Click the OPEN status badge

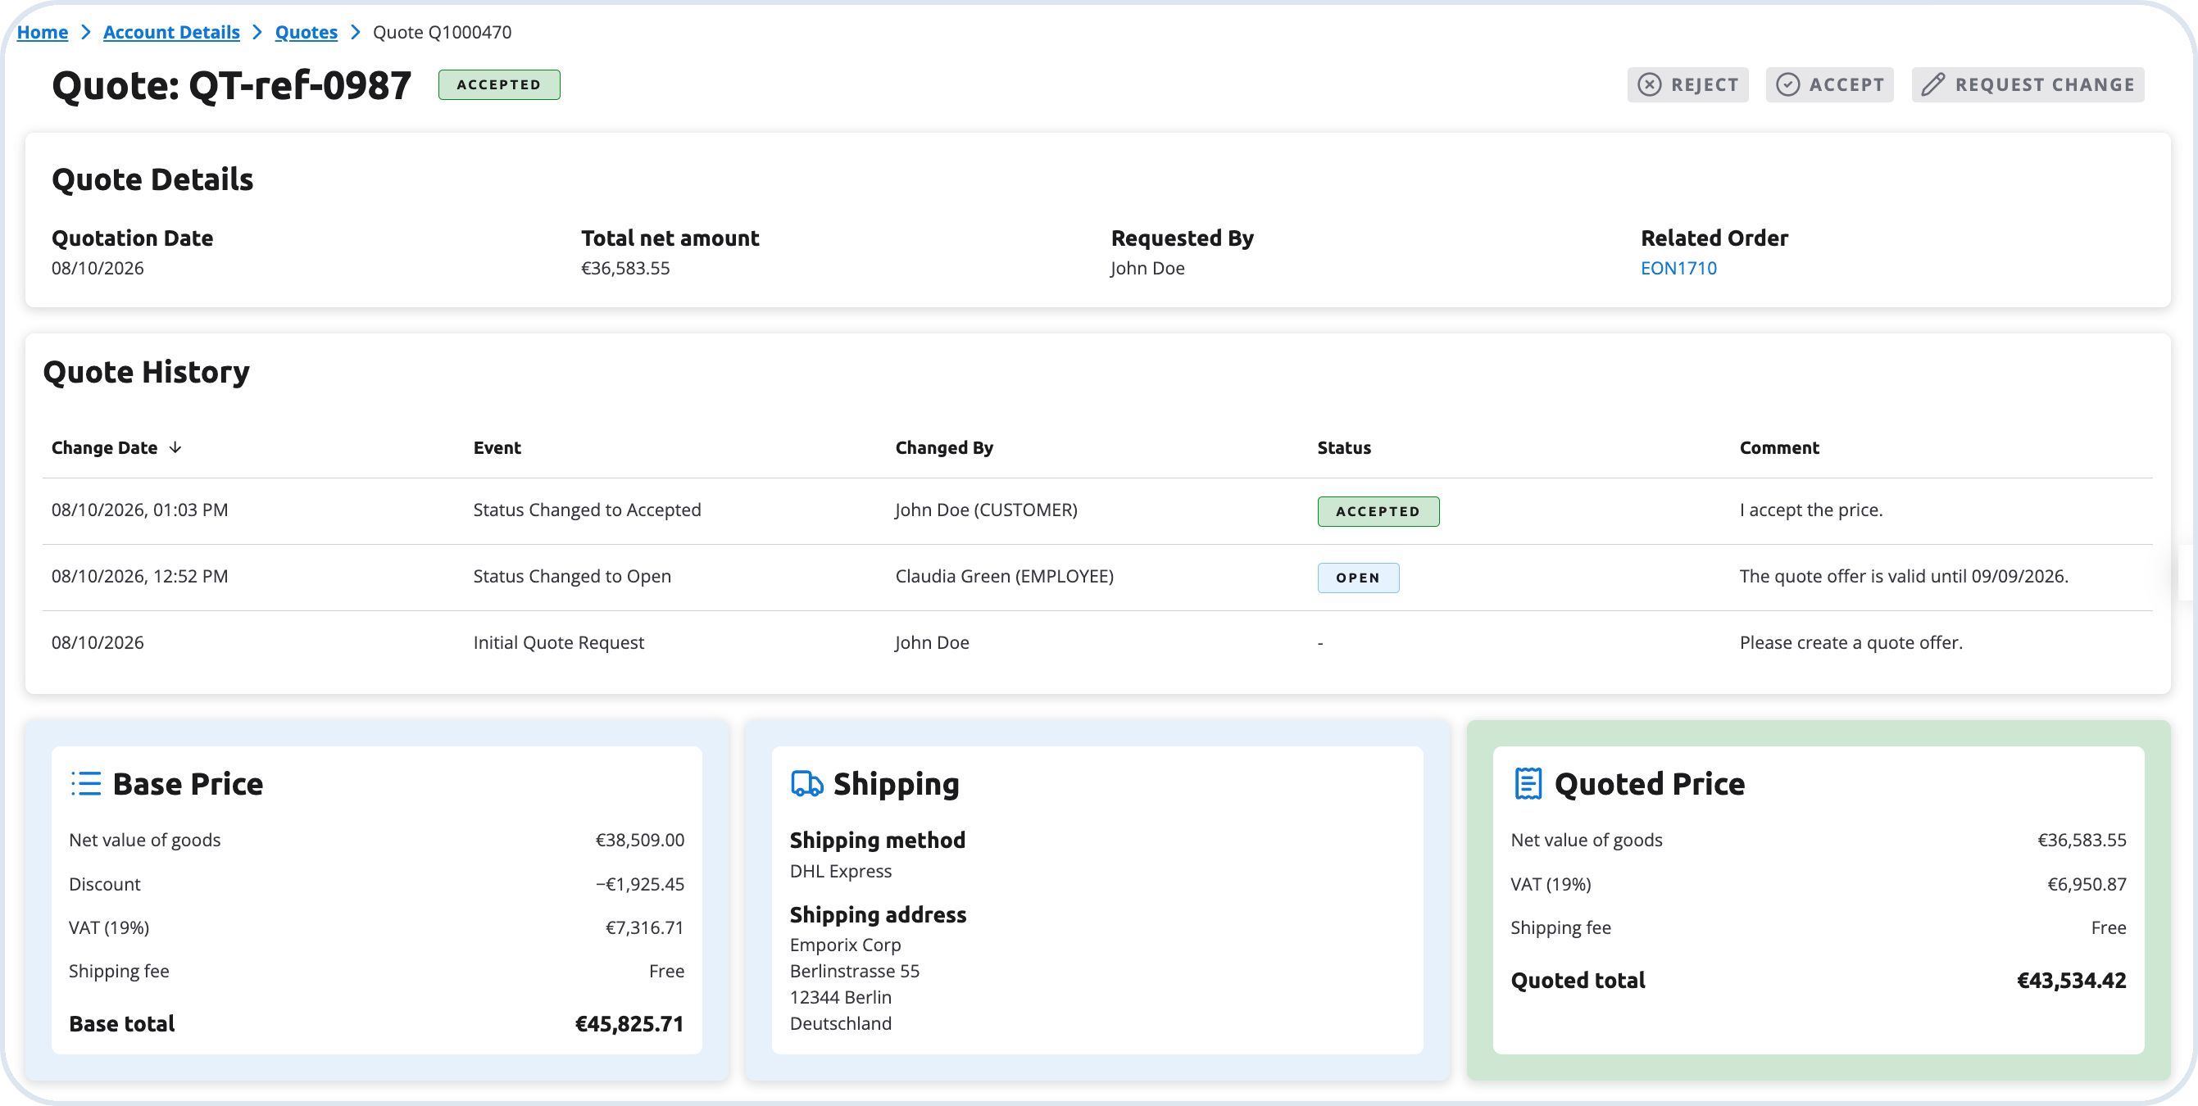1357,578
